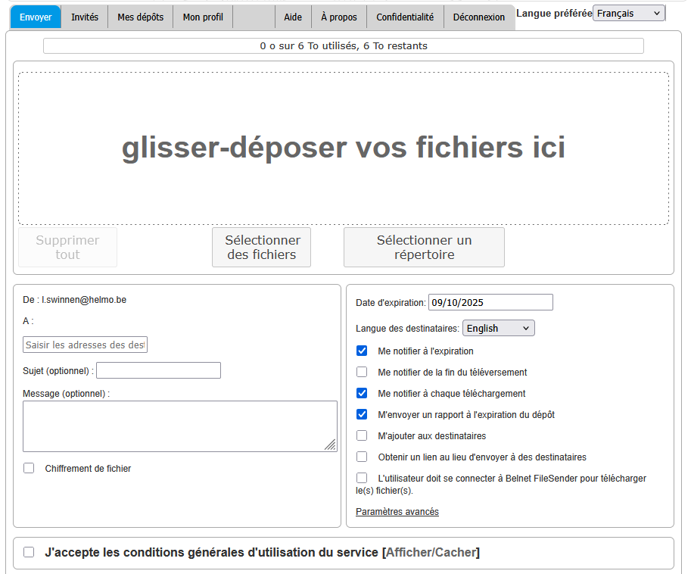Check M'ajouter aux destinataires
This screenshot has height=574, width=691.
click(362, 436)
